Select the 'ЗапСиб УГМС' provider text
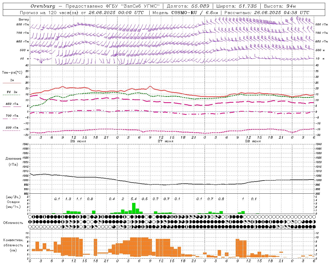The height and width of the screenshot is (263, 329). point(140,6)
